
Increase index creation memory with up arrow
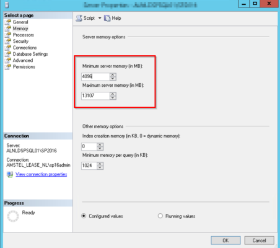pos(100,144)
